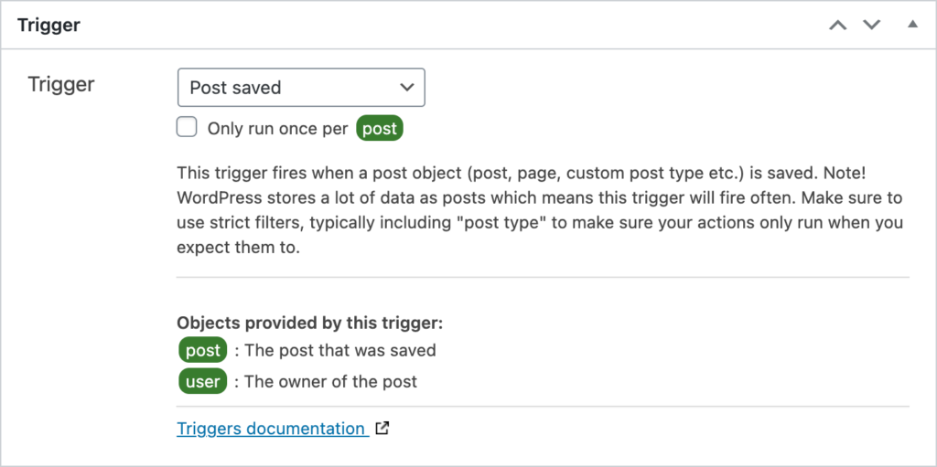937x467 pixels.
Task: Click the chevron arrow inside trigger select
Action: [x=407, y=87]
